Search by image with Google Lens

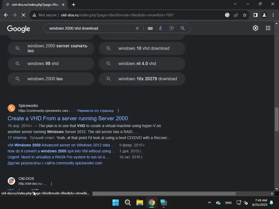tap(171, 28)
